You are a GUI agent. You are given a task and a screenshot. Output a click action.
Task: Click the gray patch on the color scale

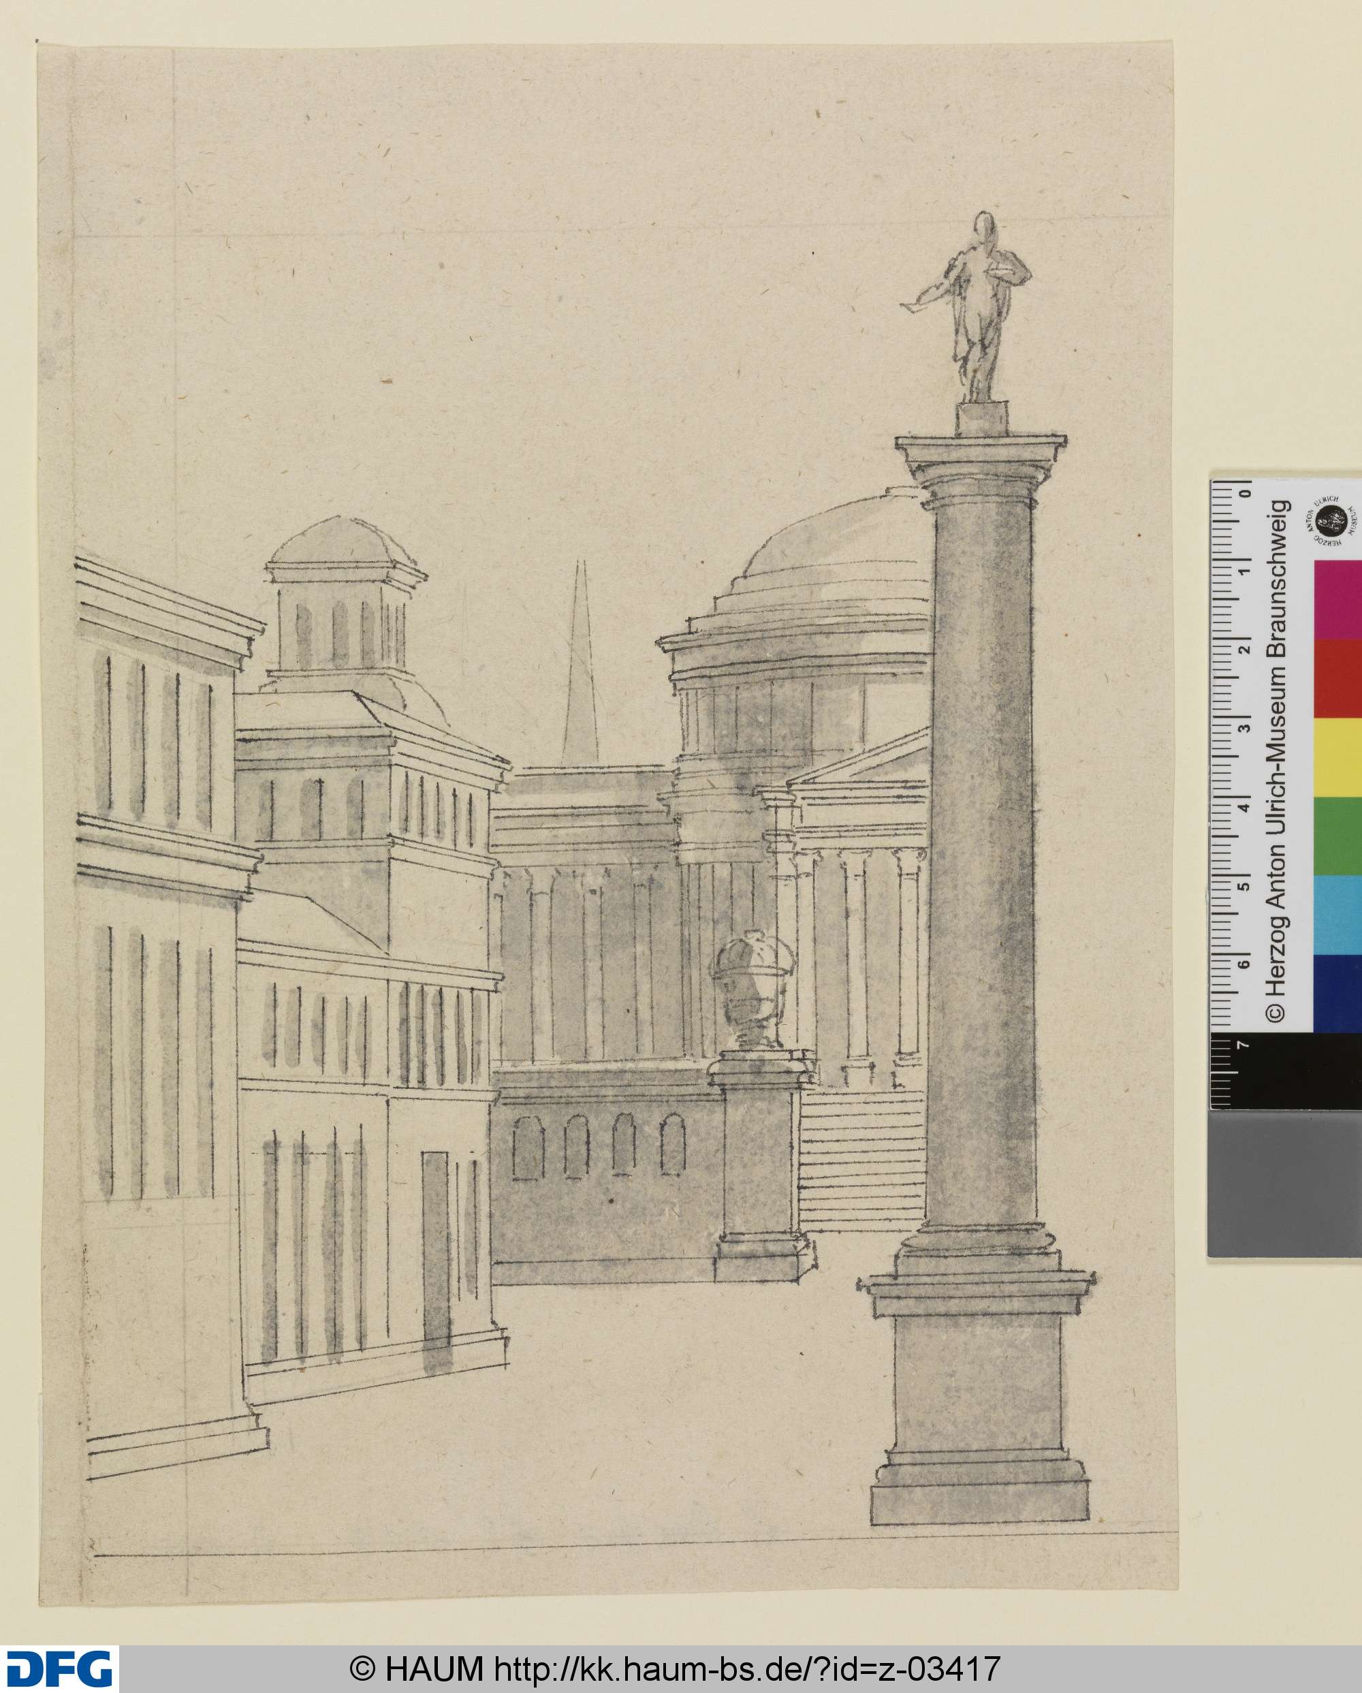(1284, 1184)
